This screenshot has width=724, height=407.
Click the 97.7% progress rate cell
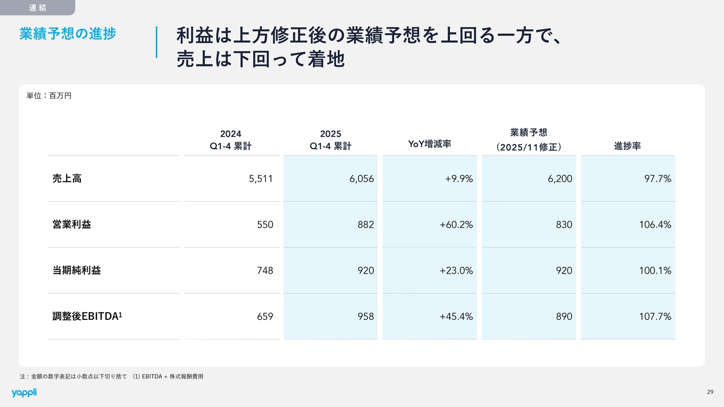point(657,179)
